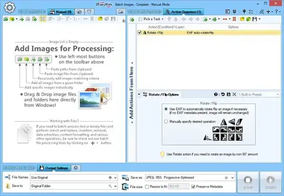284x196 pixels.
Task: Open the dropdown arrow beside the red minus icon
Action: coord(229,19)
